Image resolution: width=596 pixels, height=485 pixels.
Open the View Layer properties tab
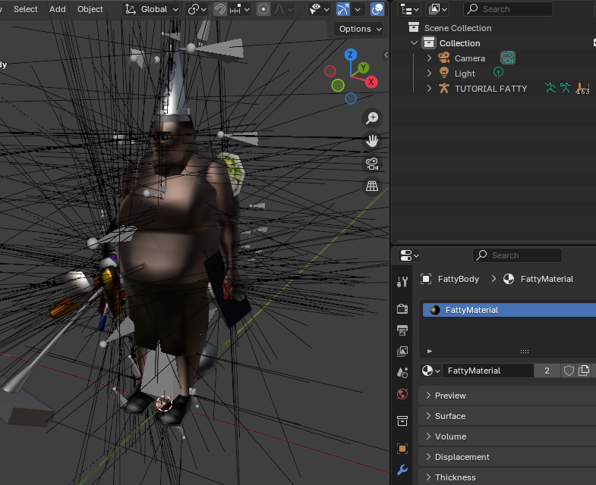(x=402, y=352)
